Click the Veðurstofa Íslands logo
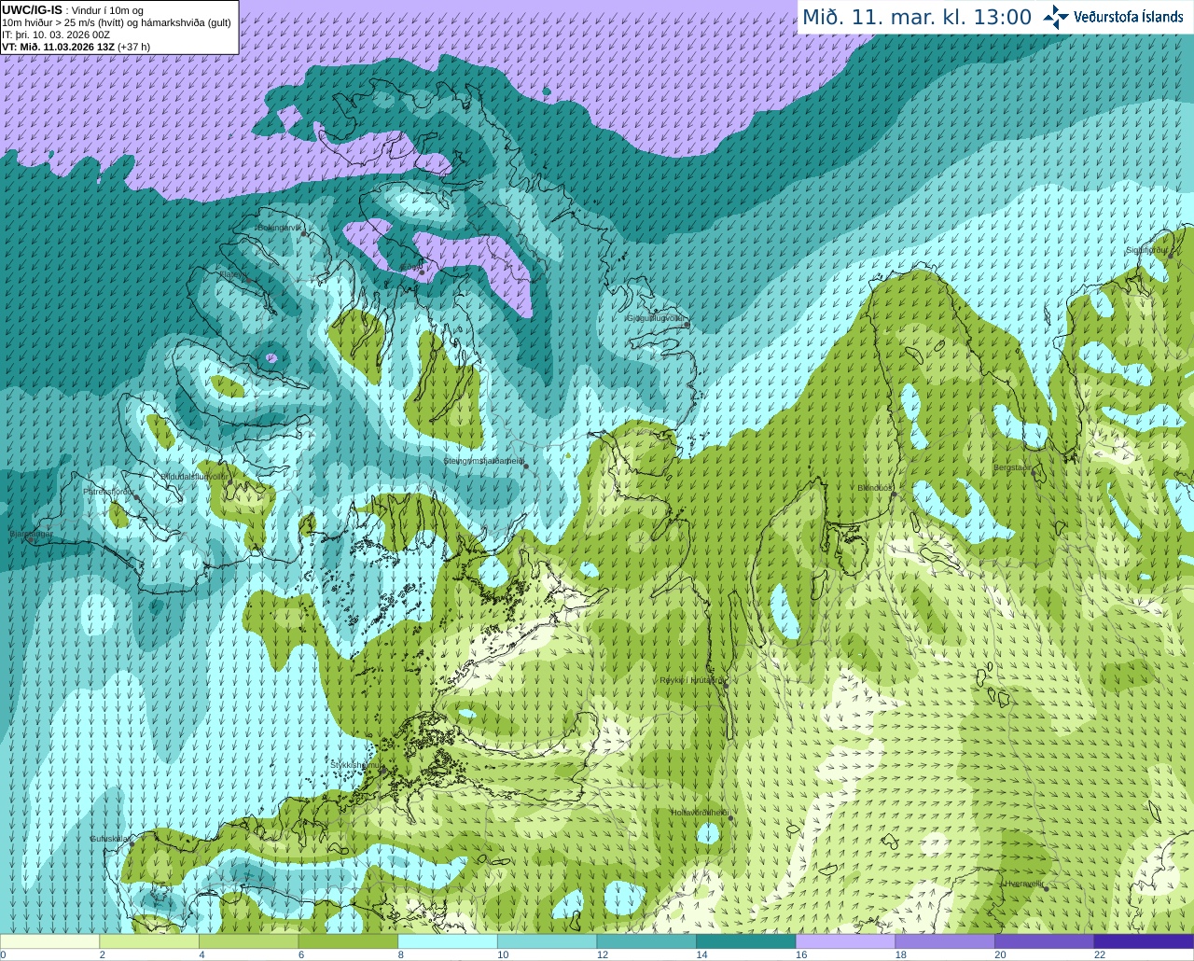Viewport: 1194px width, 961px height. click(1113, 17)
